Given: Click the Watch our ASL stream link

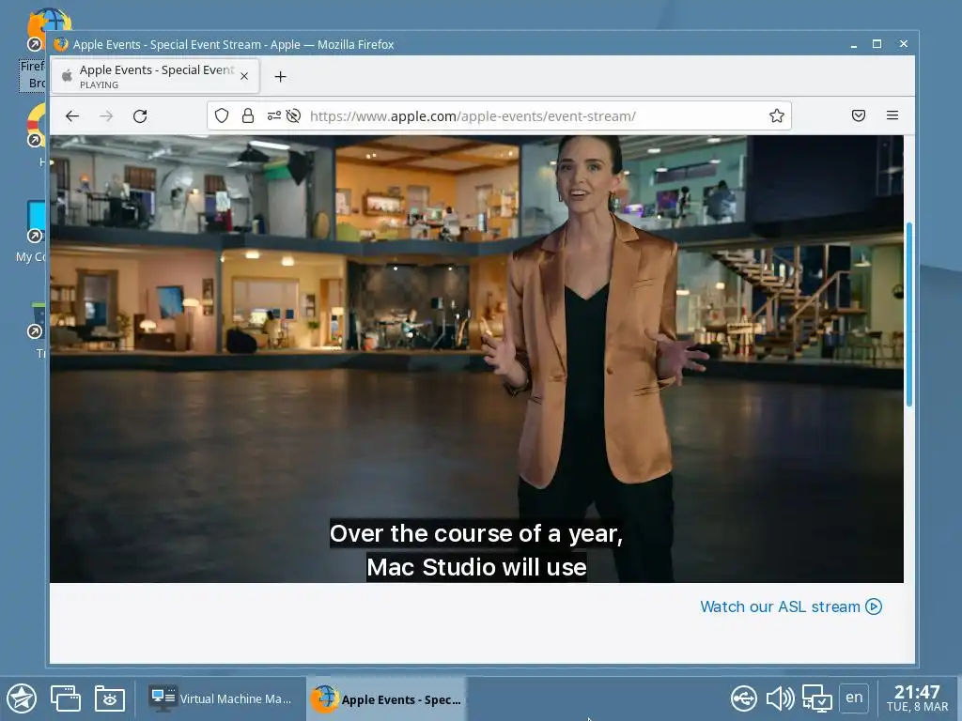Looking at the screenshot, I should [791, 606].
